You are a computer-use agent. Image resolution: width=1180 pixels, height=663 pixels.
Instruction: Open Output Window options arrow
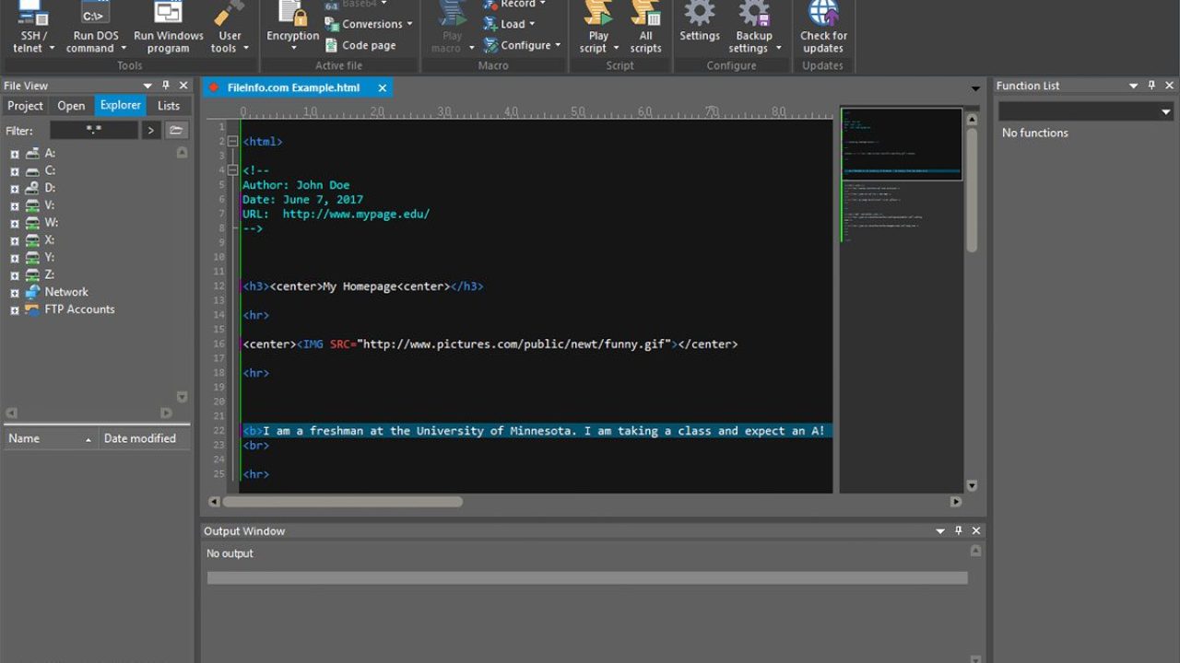pyautogui.click(x=940, y=531)
